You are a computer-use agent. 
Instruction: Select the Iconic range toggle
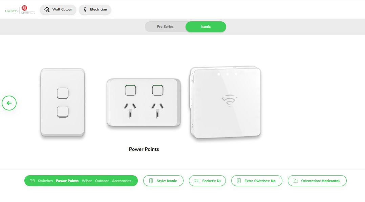(x=206, y=26)
